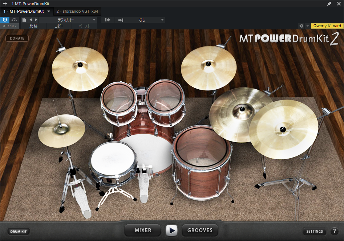Close the plugin window
The height and width of the screenshot is (241, 344).
[339, 4]
